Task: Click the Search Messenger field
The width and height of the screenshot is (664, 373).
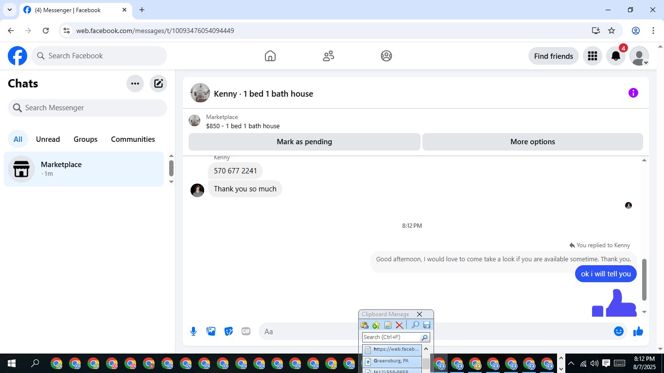Action: click(87, 108)
